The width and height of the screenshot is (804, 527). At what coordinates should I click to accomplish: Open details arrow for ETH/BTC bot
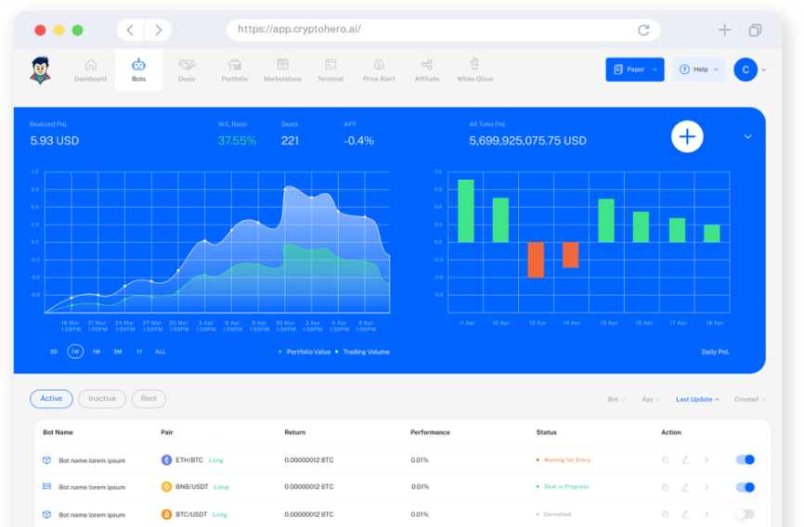click(x=707, y=460)
